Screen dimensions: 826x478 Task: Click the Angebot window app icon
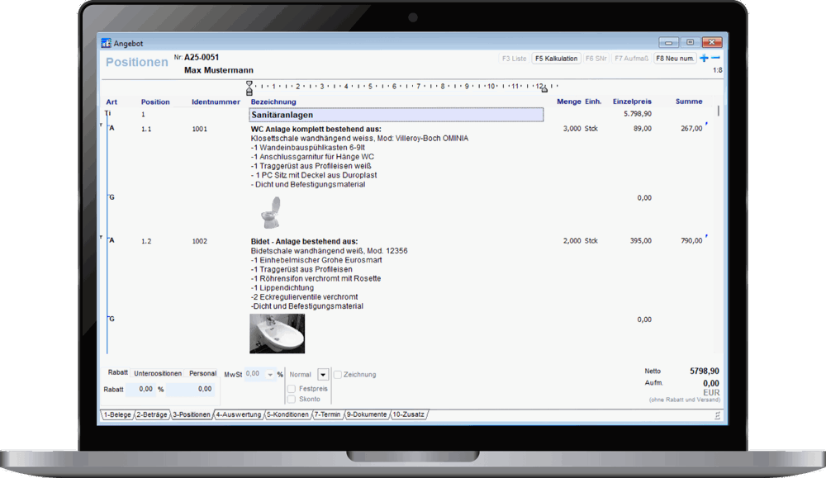click(105, 43)
